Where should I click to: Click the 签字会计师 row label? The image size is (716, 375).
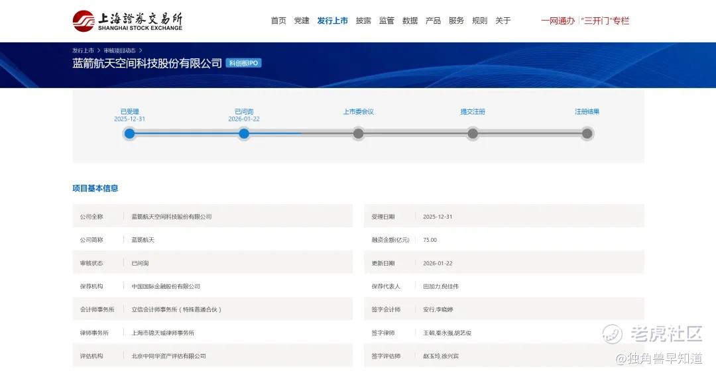[x=386, y=309]
